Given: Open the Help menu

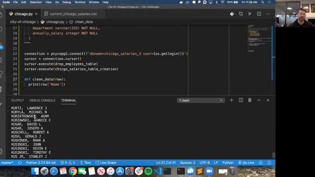Looking at the screenshot, I should tap(105, 2).
